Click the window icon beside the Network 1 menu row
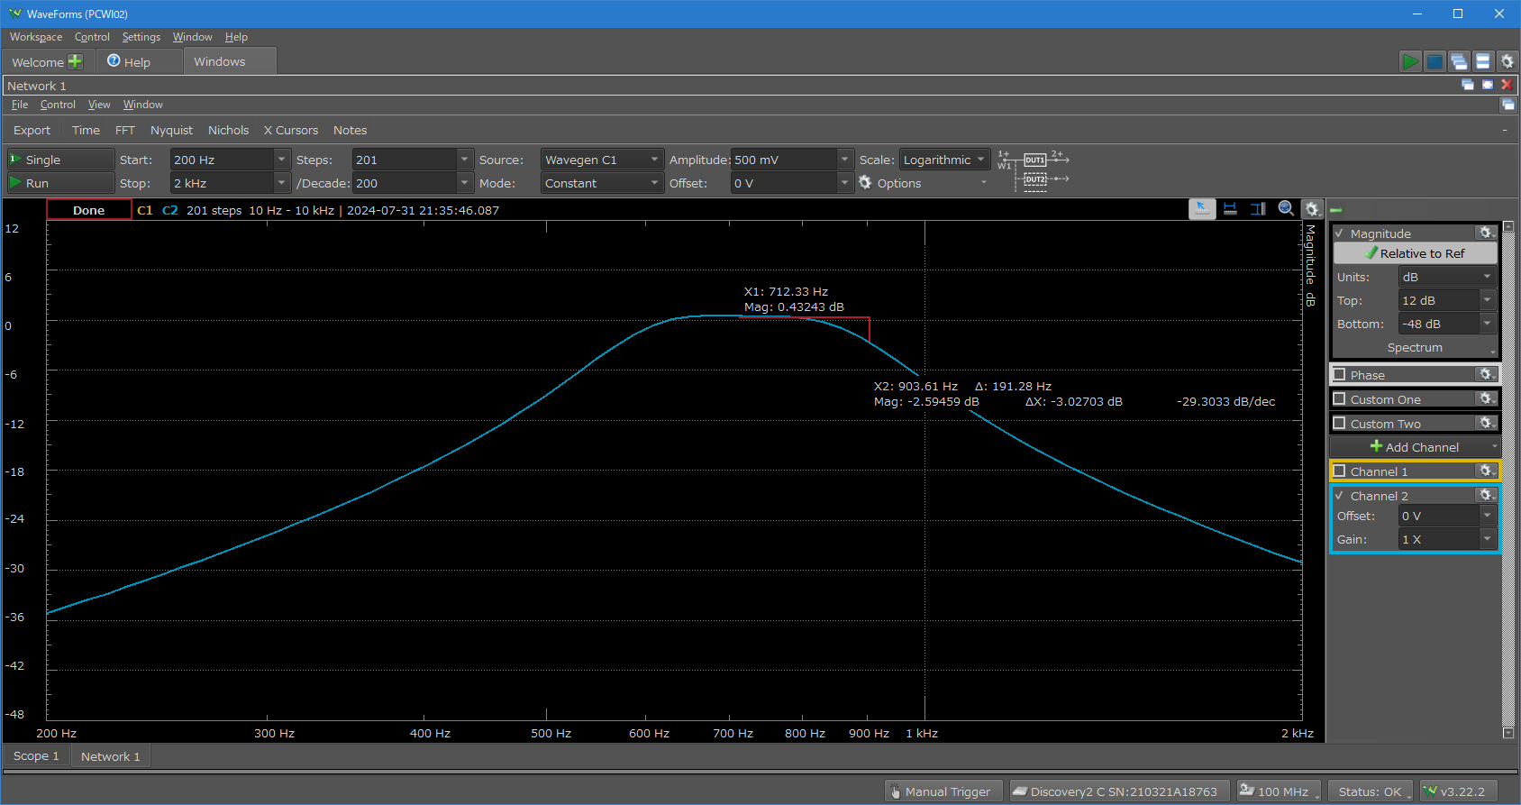Screen dimensions: 1521x805 tap(1508, 105)
